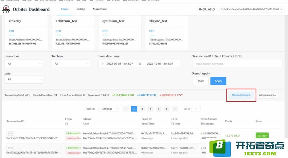Click the arbitrum_test card title
This screenshot has width=288, height=158.
[x=66, y=21]
